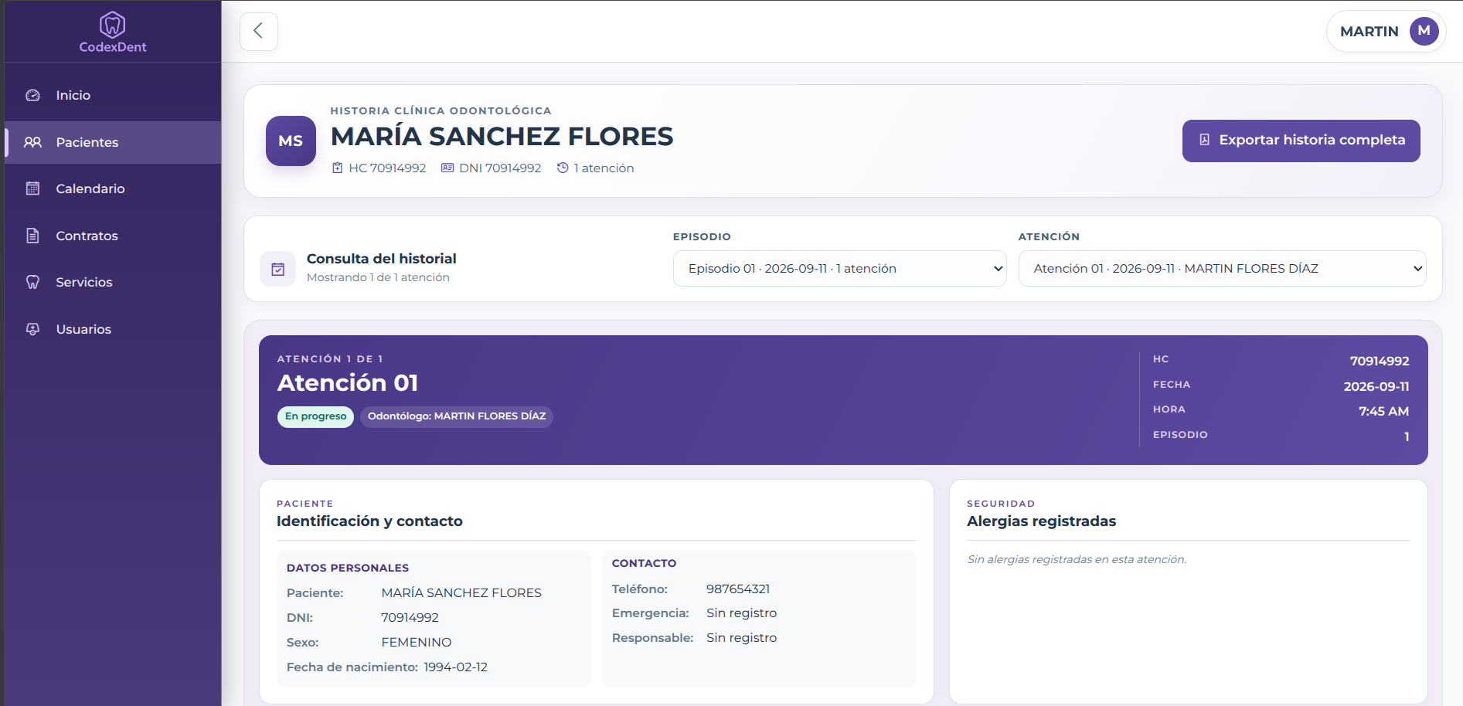Click the Sin alergias registradas note
This screenshot has width=1463, height=706.
[x=1077, y=559]
